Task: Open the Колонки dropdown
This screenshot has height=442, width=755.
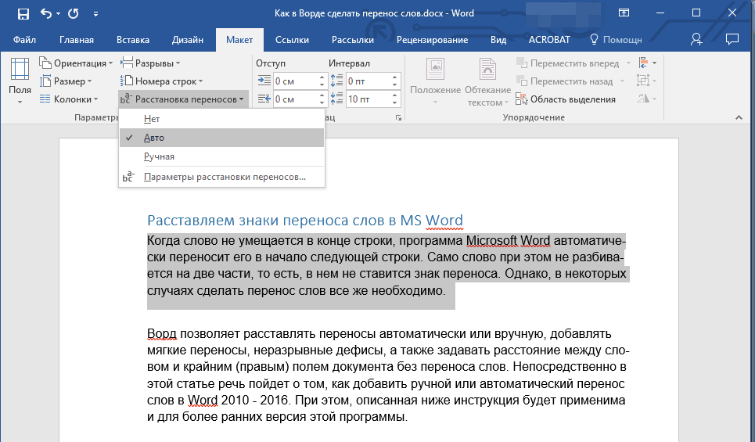Action: tap(69, 99)
